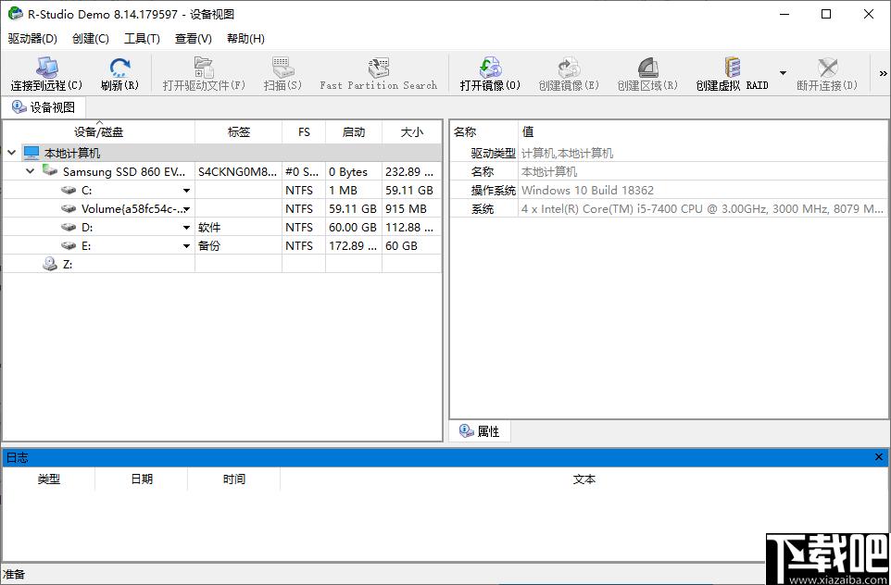Image resolution: width=891 pixels, height=585 pixels.
Task: Click the Create Image (创建镜像) toolbar icon
Action: (569, 68)
